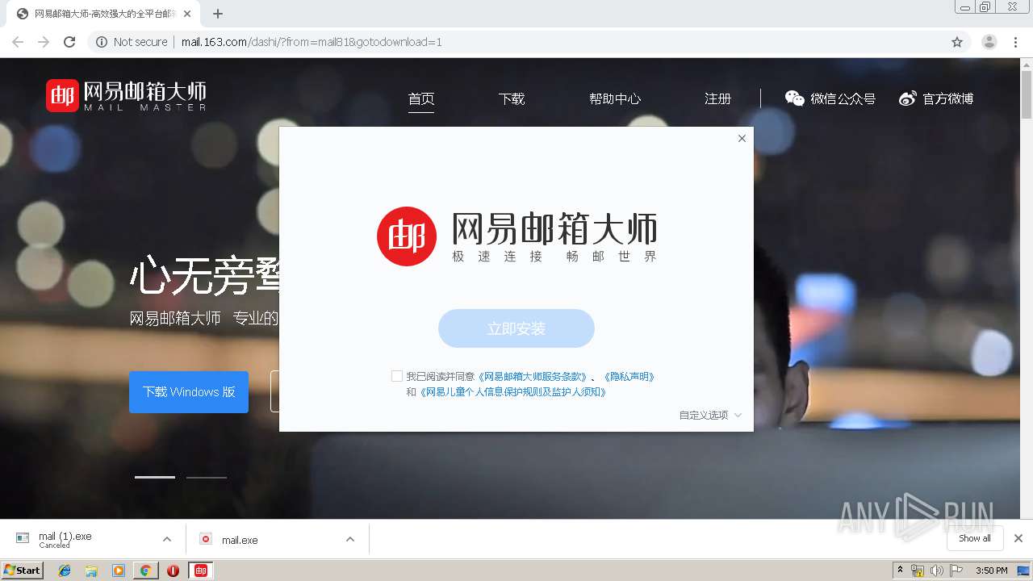The image size is (1033, 581).
Task: Open the 网易邮箱大师服务条款 link
Action: [533, 376]
